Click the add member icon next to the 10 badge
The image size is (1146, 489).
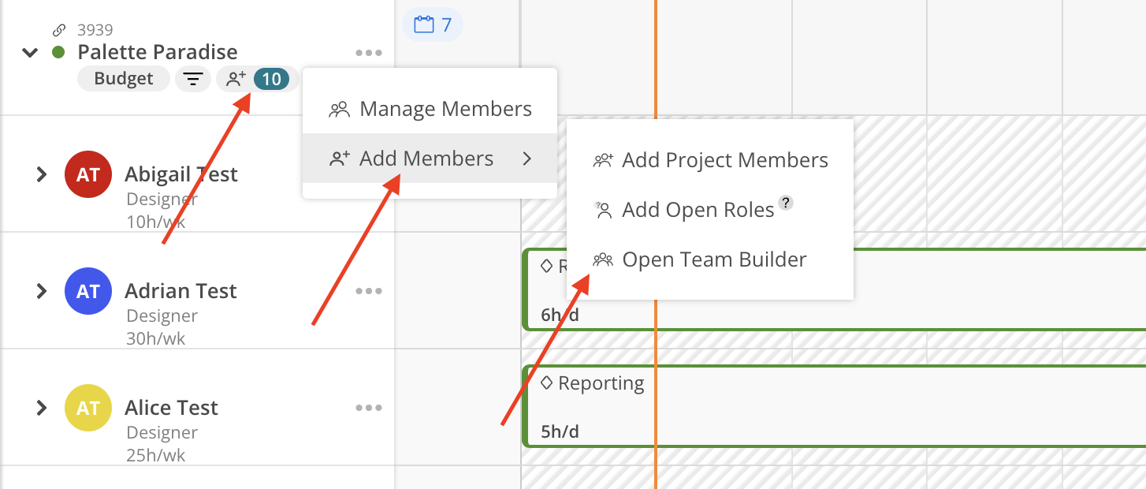point(236,79)
